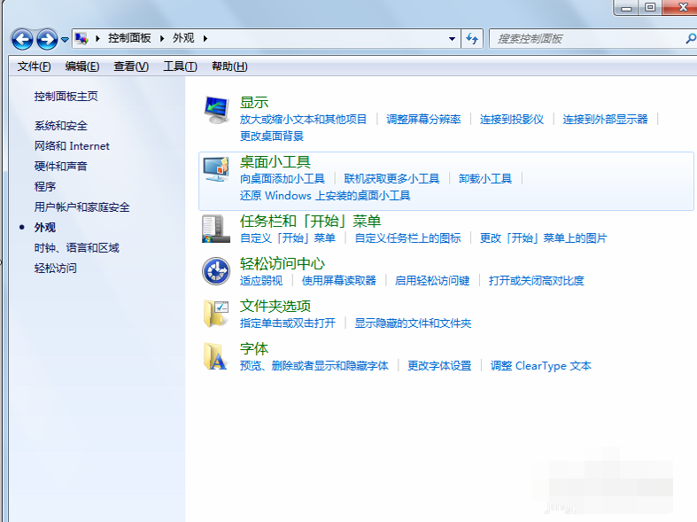The image size is (697, 522).
Task: Click 连接到外部显示器
Action: [x=606, y=119]
